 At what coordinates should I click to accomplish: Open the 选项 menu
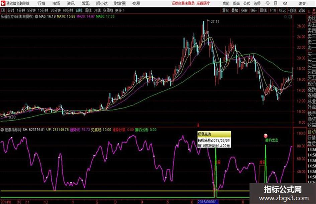pos(257,3)
